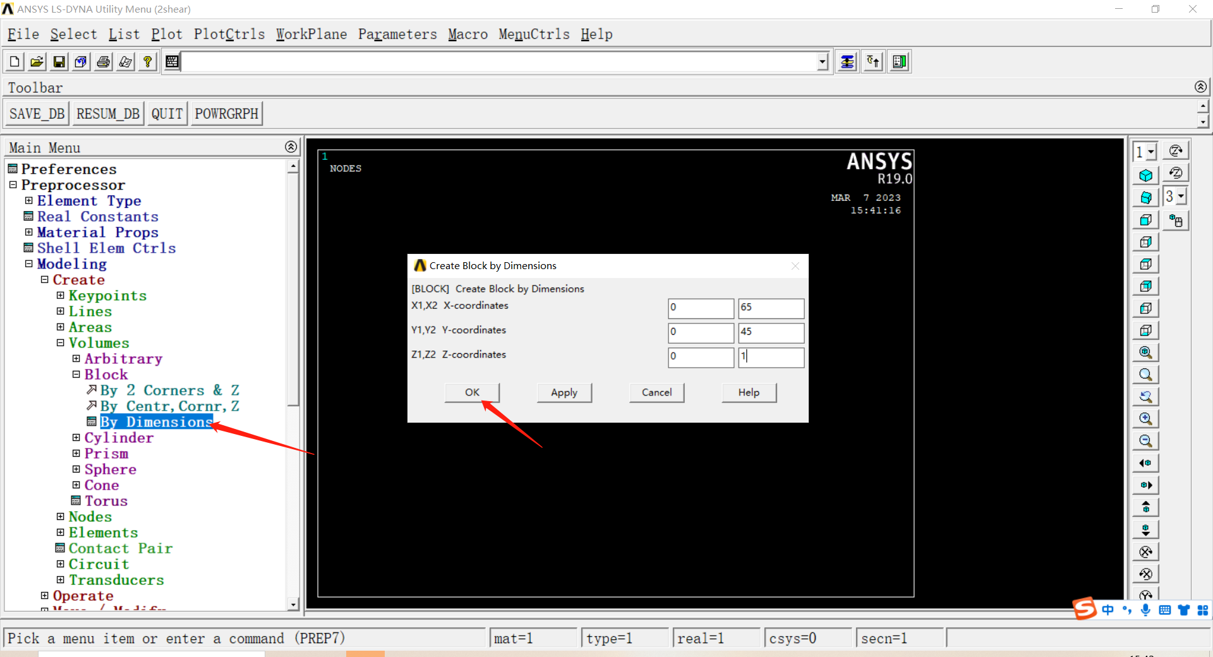This screenshot has height=657, width=1213.
Task: Click Main Menu scrollbar down arrow
Action: point(293,605)
